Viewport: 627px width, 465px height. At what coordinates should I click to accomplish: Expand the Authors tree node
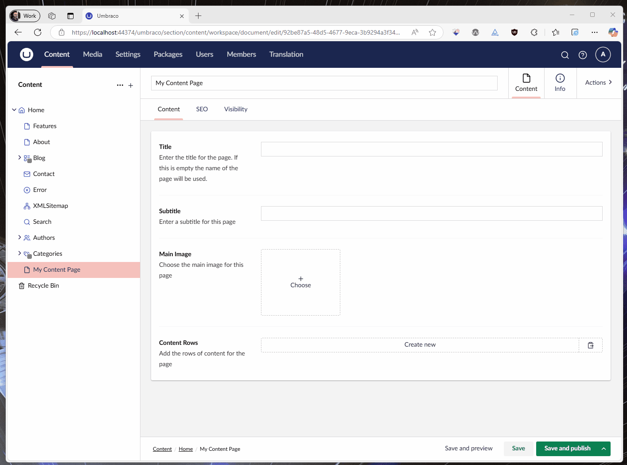[x=19, y=237]
